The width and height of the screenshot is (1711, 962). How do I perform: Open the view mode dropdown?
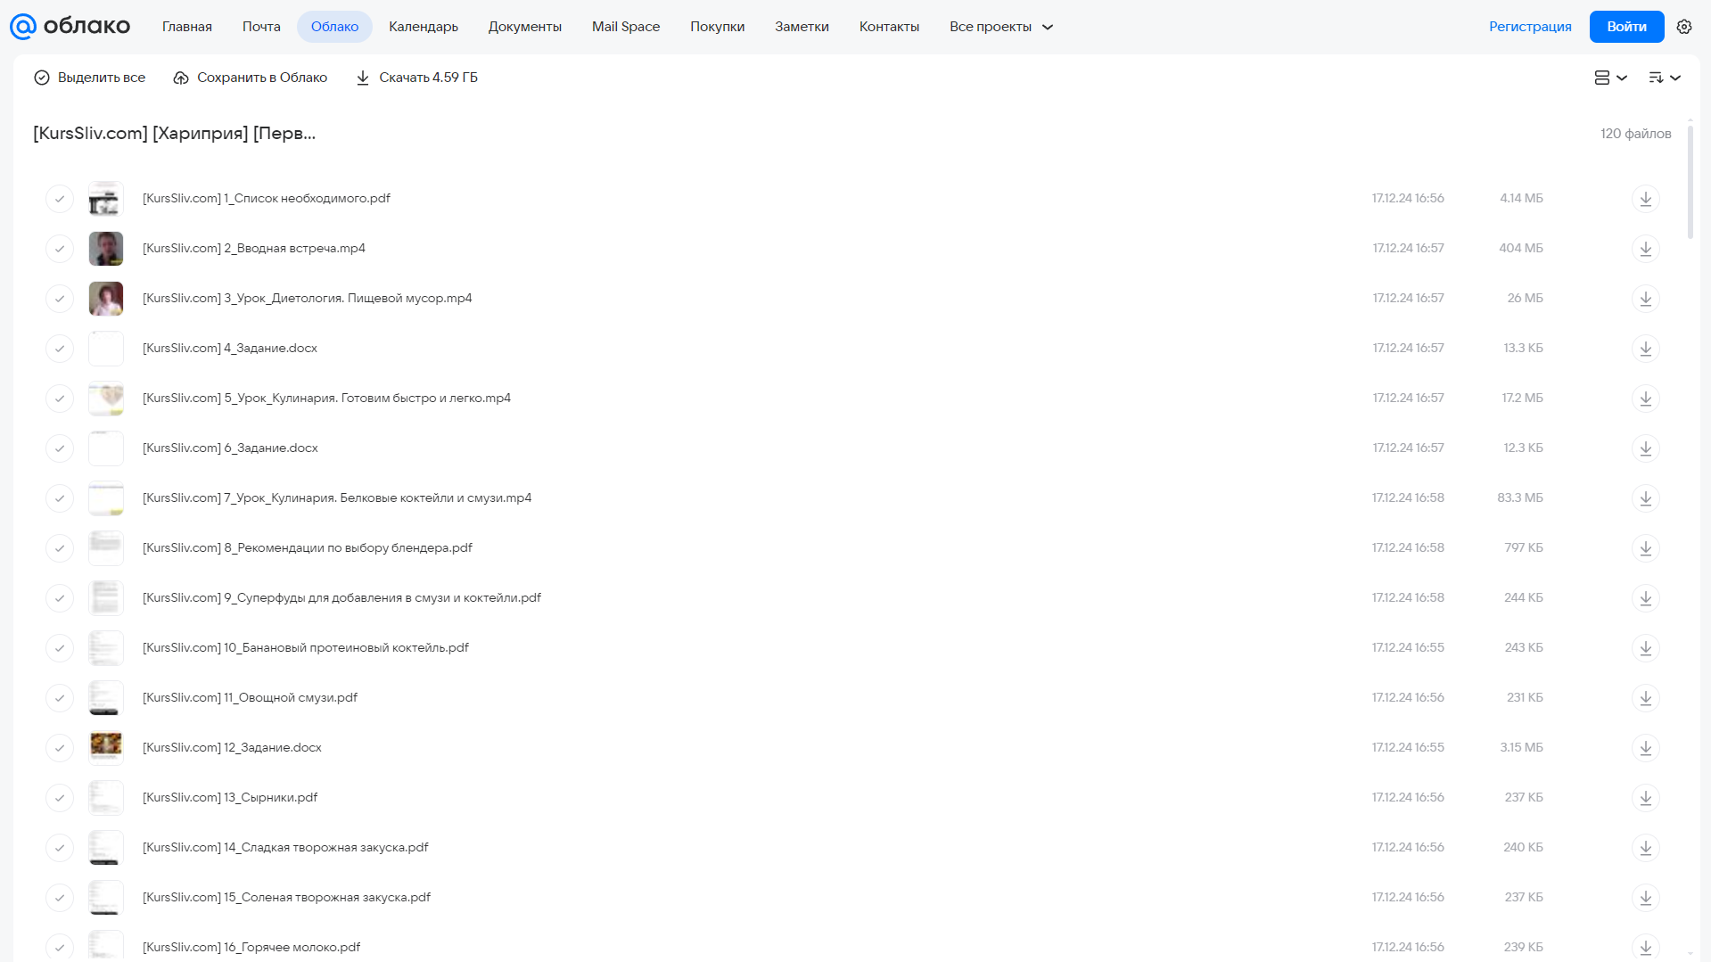[x=1610, y=78]
